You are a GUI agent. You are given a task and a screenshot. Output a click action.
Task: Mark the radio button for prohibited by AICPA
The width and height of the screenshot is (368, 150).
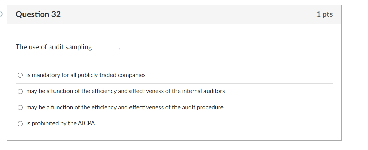(20, 124)
